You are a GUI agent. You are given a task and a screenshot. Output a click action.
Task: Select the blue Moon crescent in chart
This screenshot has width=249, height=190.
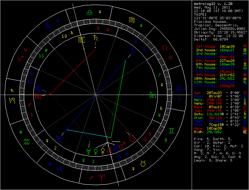[133, 52]
